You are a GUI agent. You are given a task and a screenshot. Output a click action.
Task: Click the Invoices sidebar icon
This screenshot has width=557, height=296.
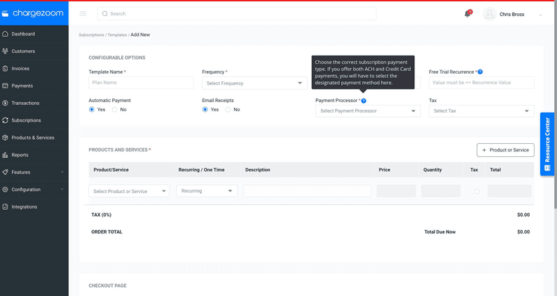coord(6,68)
